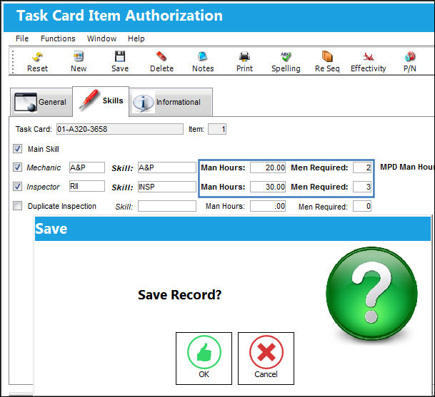
Task: Open the File menu
Action: pos(22,38)
